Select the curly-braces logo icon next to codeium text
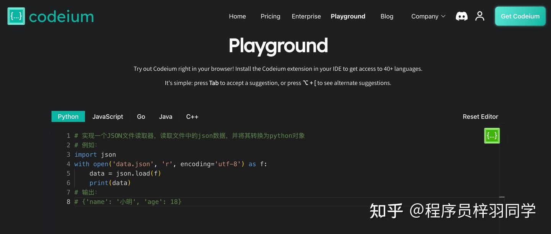Screen dimensions: 551x234 pyautogui.click(x=16, y=16)
